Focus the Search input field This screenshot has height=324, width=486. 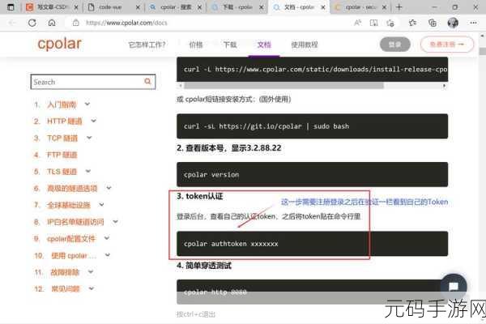tap(93, 82)
